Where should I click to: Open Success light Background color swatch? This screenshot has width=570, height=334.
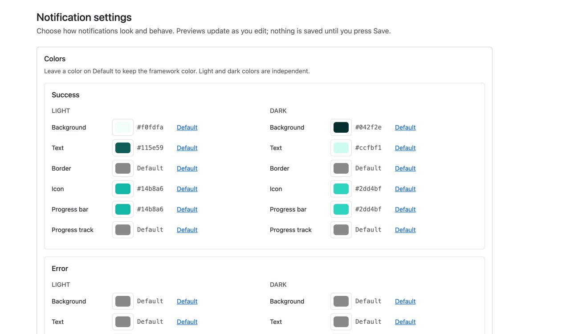(x=123, y=127)
